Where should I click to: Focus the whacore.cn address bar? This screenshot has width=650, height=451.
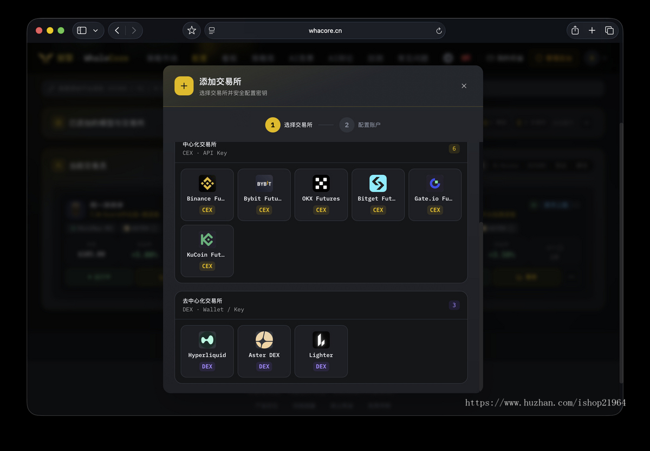pyautogui.click(x=325, y=31)
